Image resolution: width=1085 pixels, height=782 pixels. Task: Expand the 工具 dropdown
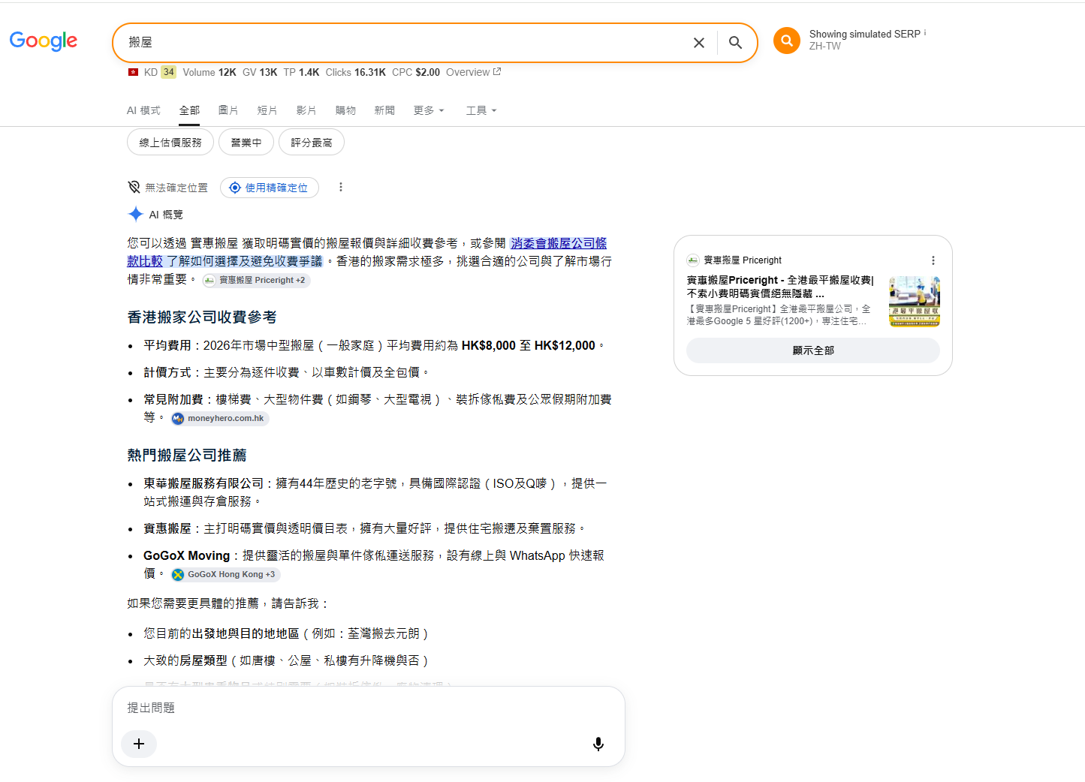[x=481, y=110]
